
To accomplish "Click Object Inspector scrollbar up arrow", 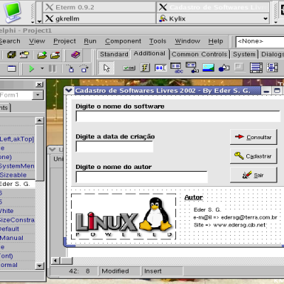I will coord(39,121).
